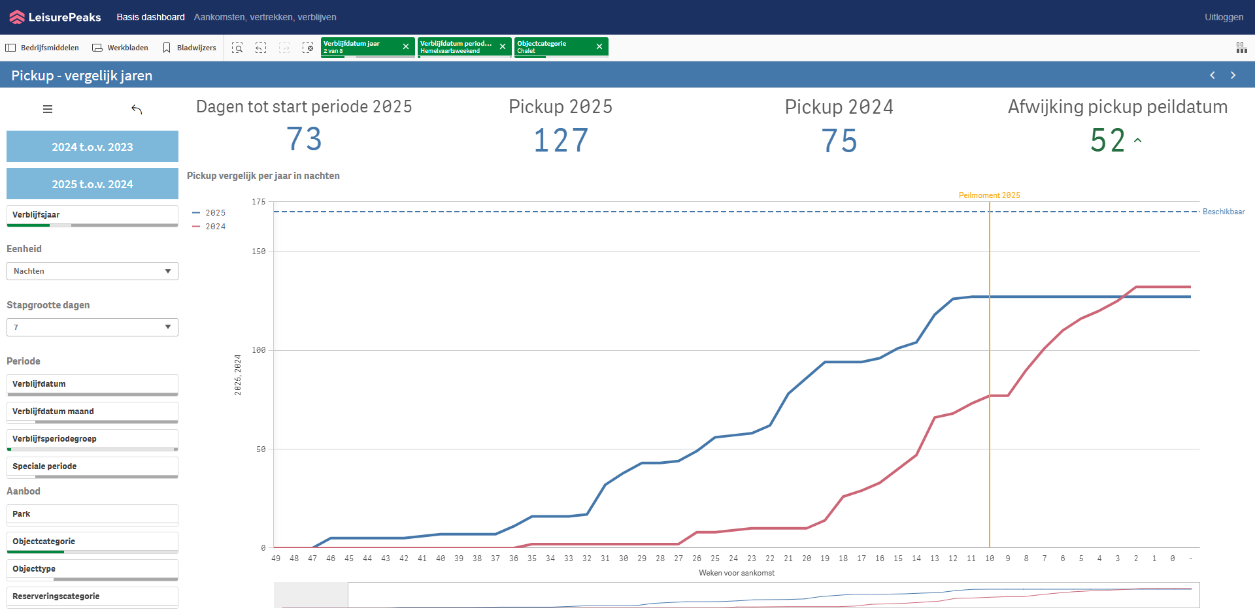Image resolution: width=1255 pixels, height=616 pixels.
Task: Open the Bladwijzers menu
Action: point(190,48)
